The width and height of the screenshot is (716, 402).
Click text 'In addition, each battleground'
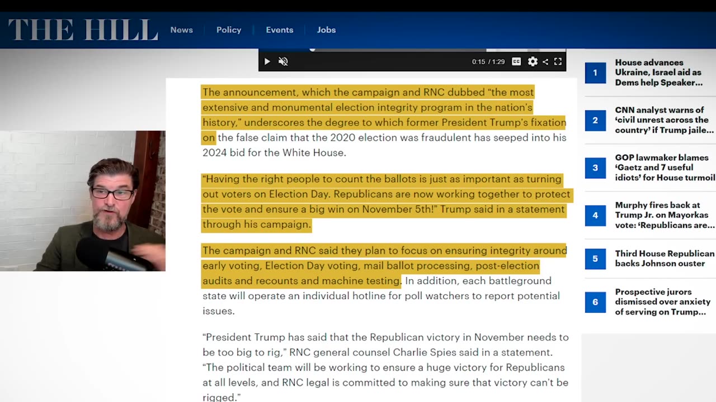tap(478, 281)
